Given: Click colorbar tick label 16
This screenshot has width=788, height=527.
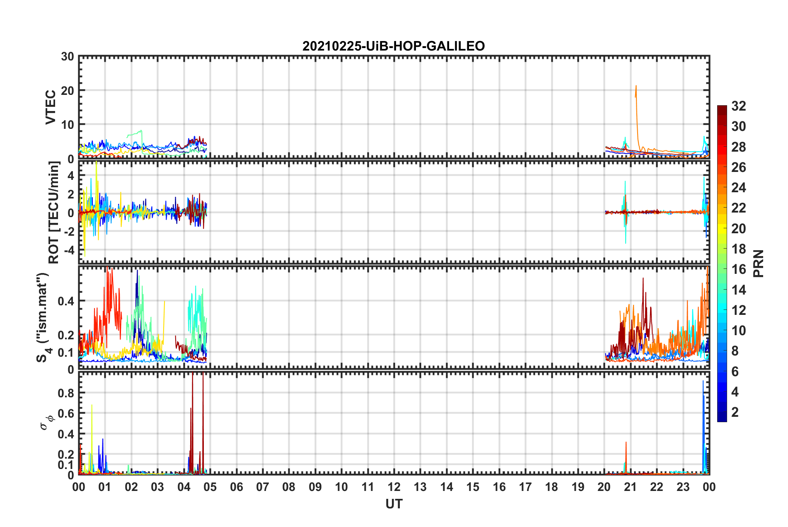Looking at the screenshot, I should coord(739,269).
